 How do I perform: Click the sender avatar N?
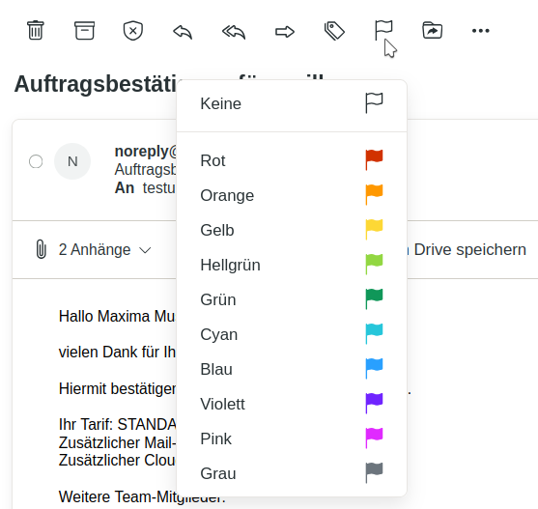72,161
